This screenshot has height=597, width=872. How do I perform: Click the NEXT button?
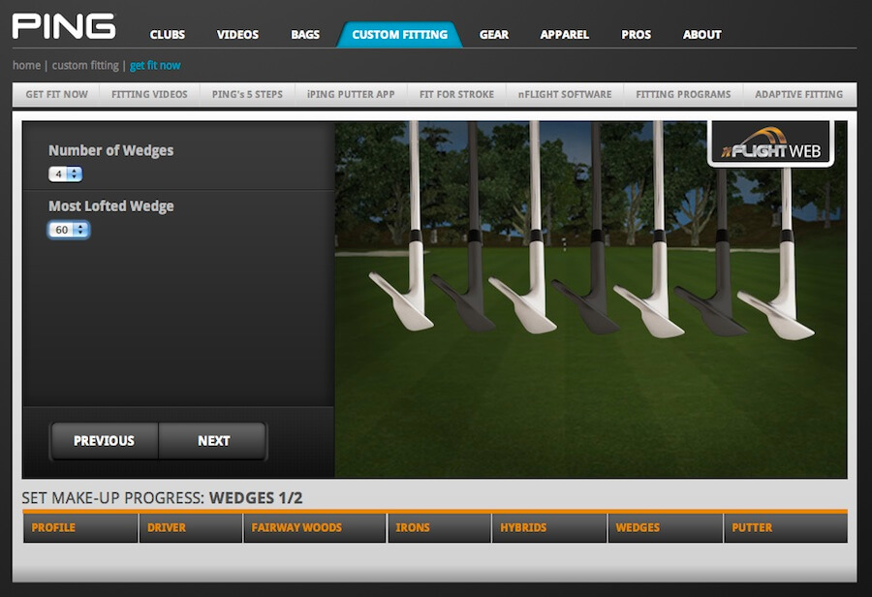point(212,440)
